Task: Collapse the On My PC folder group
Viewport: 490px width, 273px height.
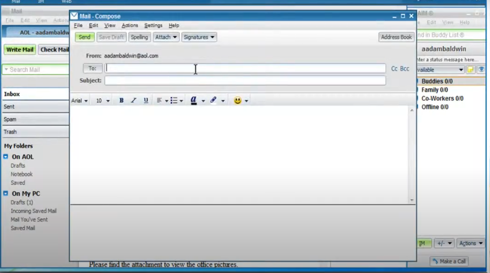Action: tap(5, 193)
